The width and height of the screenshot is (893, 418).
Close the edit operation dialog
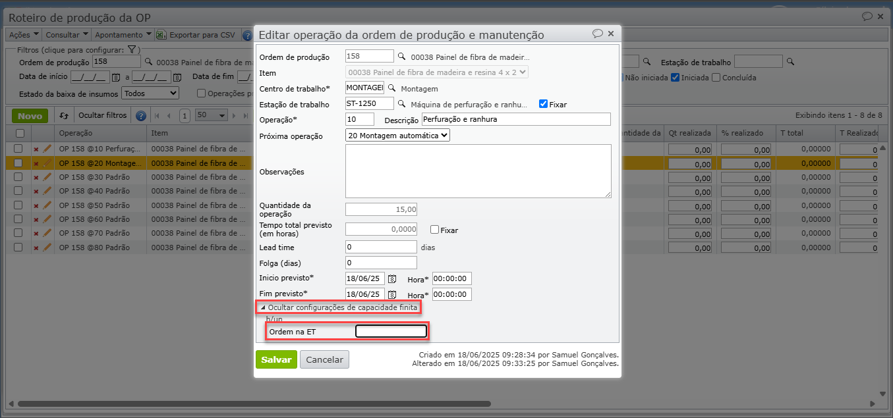(611, 34)
